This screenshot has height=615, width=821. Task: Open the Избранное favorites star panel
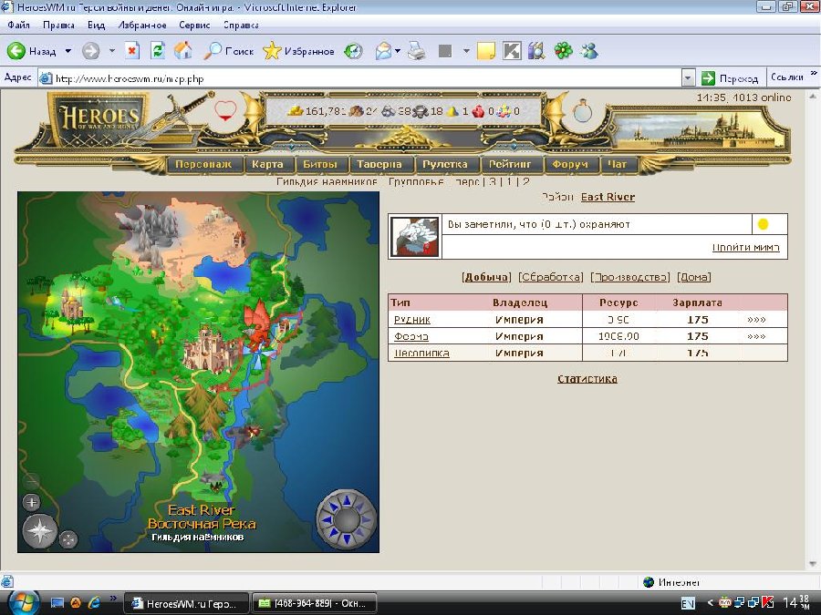pos(298,51)
